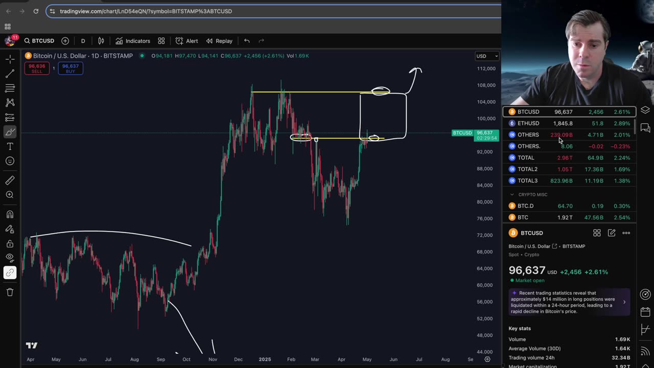Select the crosshair cursor tool
Image resolution: width=654 pixels, height=368 pixels.
(x=10, y=60)
